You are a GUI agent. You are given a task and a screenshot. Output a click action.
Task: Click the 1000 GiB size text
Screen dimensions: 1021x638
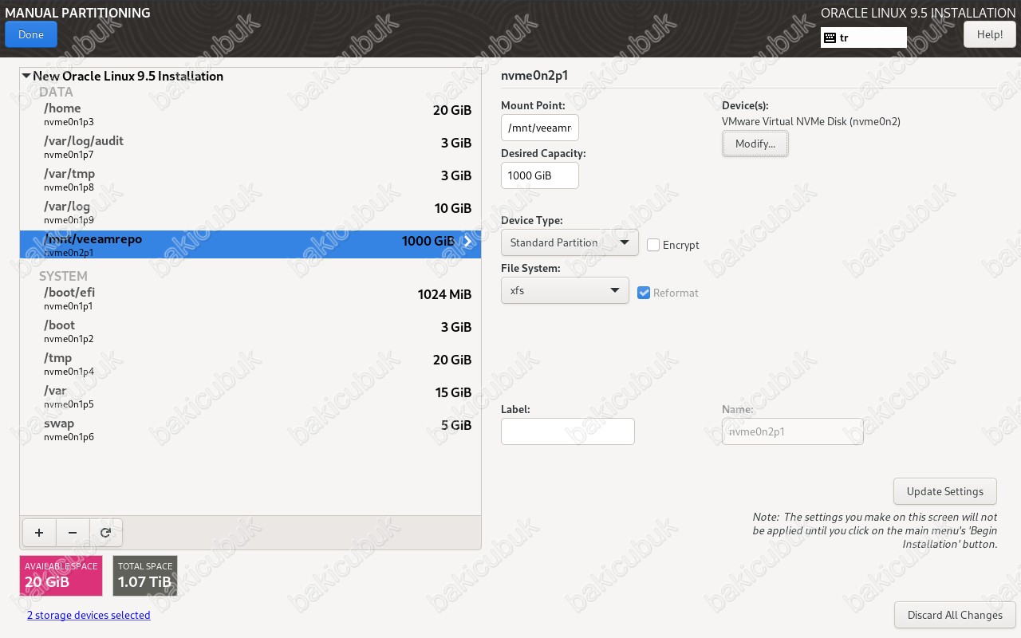(x=428, y=241)
